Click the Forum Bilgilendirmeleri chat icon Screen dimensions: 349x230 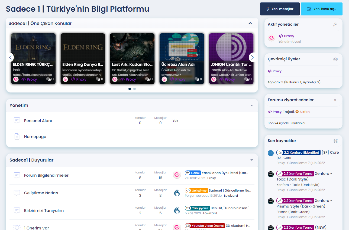[17, 175]
